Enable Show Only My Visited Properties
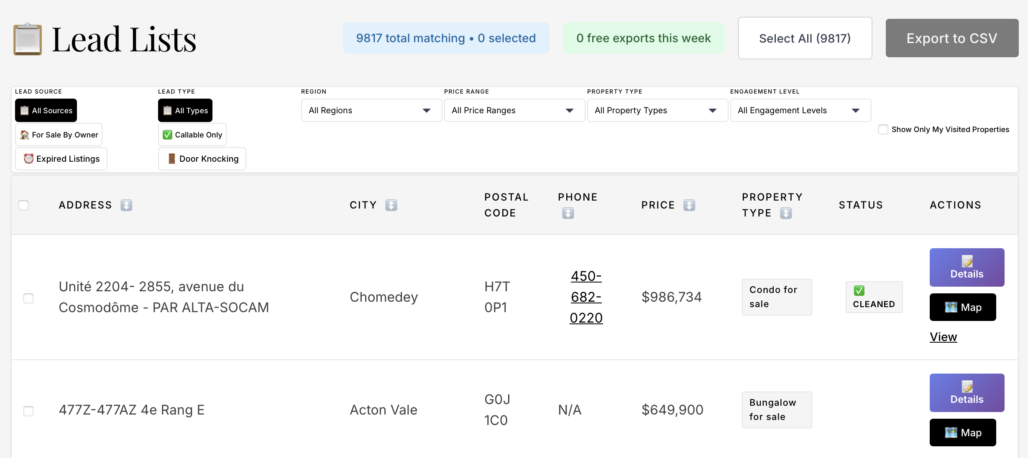The height and width of the screenshot is (458, 1028). (x=883, y=130)
